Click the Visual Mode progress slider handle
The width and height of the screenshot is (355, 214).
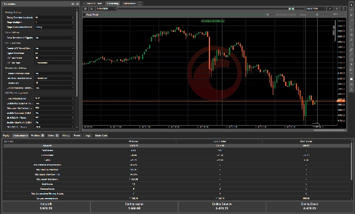(268, 15)
